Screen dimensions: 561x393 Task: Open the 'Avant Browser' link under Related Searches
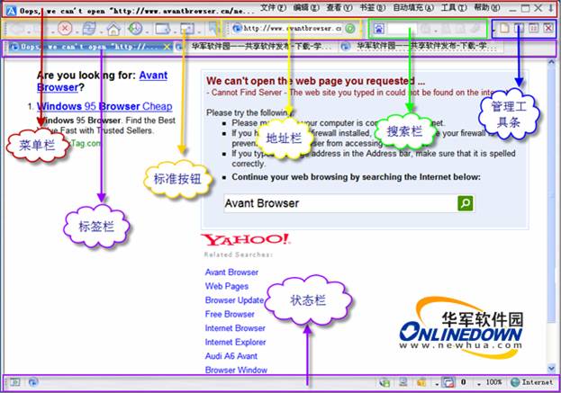(231, 272)
